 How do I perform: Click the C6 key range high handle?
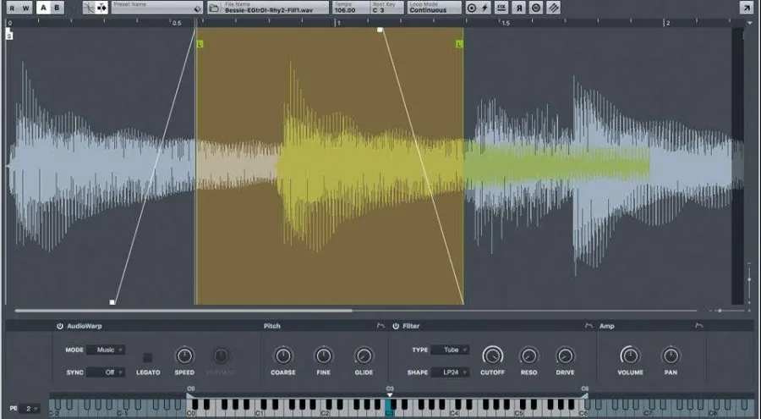point(585,395)
